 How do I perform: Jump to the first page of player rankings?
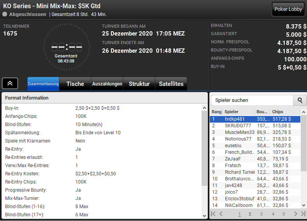213,214
